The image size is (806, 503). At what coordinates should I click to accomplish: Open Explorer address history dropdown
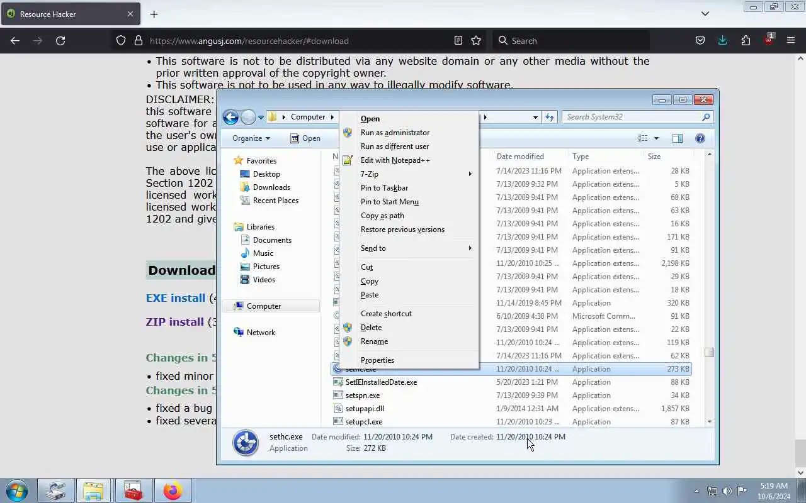[535, 117]
